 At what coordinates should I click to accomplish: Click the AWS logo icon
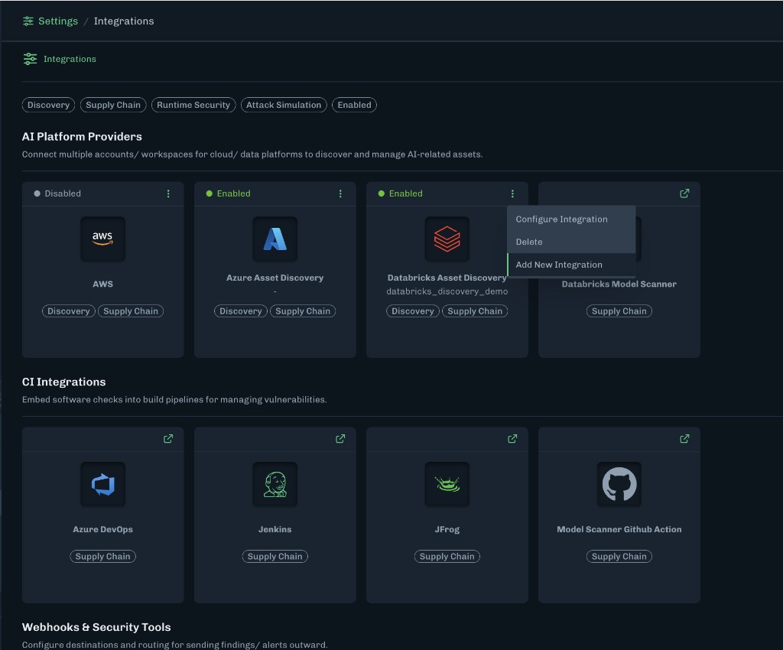[x=103, y=239]
